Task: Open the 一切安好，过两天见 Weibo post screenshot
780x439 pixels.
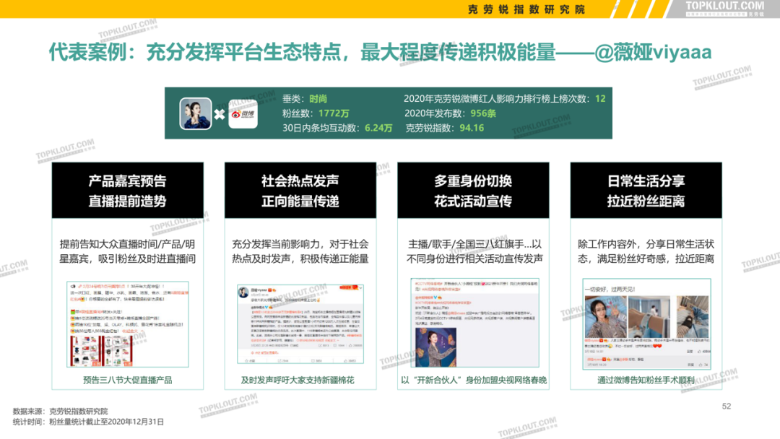Action: pyautogui.click(x=646, y=324)
